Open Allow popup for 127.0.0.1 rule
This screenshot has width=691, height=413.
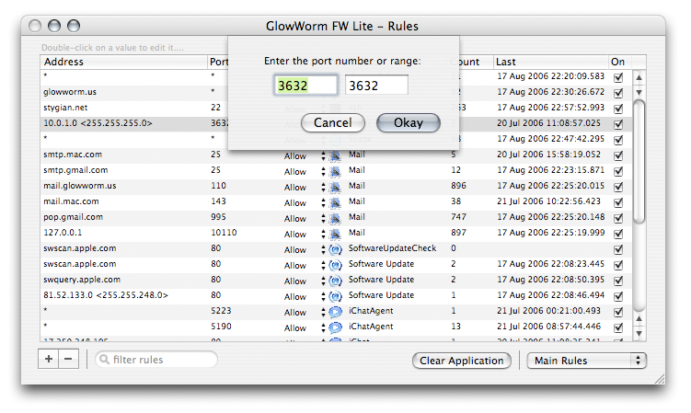pyautogui.click(x=305, y=234)
